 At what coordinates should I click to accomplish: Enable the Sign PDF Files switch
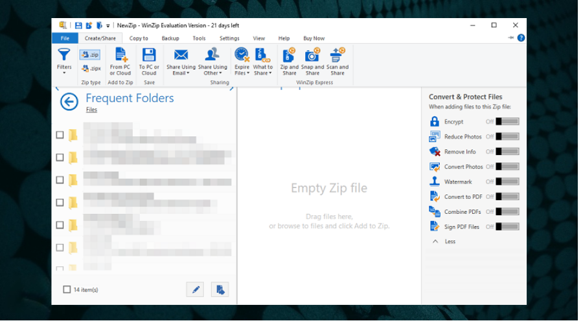pyautogui.click(x=507, y=227)
